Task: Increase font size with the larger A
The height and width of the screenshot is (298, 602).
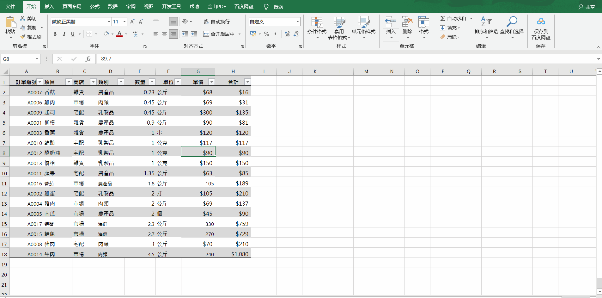Action: (x=132, y=22)
